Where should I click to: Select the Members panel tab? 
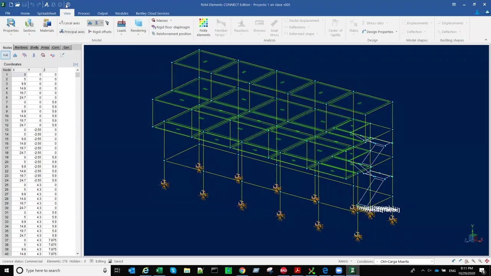point(21,48)
